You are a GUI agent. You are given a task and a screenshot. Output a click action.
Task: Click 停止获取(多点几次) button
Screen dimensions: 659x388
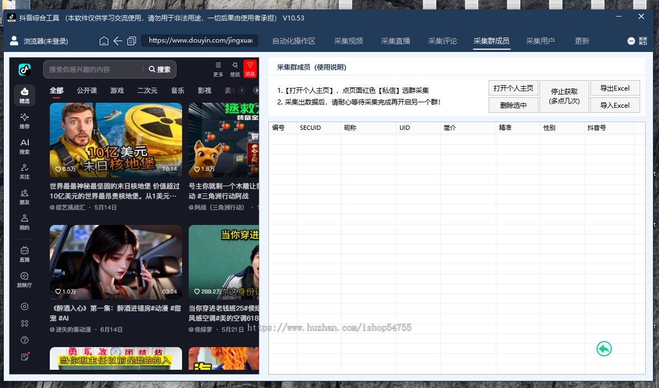564,96
